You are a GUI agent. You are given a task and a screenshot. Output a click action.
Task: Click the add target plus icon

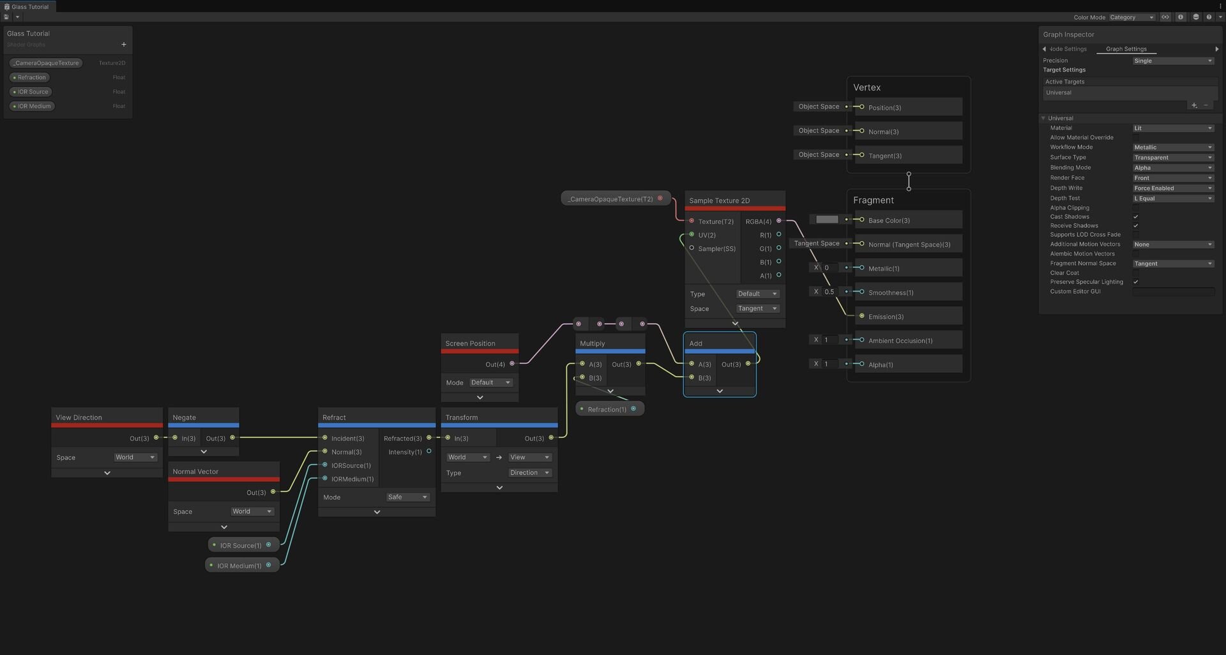click(1194, 105)
